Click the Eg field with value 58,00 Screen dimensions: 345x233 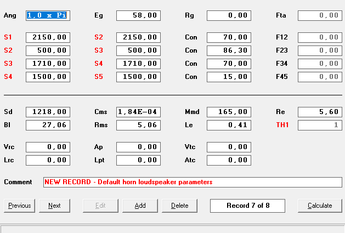[x=138, y=15]
